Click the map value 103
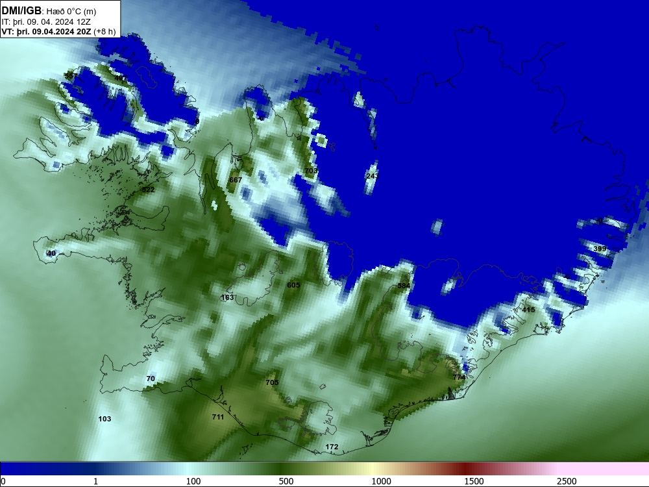The height and width of the screenshot is (487, 649). [104, 419]
